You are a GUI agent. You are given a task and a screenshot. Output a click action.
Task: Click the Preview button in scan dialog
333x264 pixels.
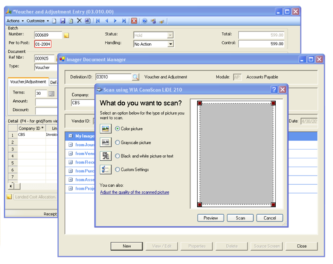pyautogui.click(x=210, y=218)
